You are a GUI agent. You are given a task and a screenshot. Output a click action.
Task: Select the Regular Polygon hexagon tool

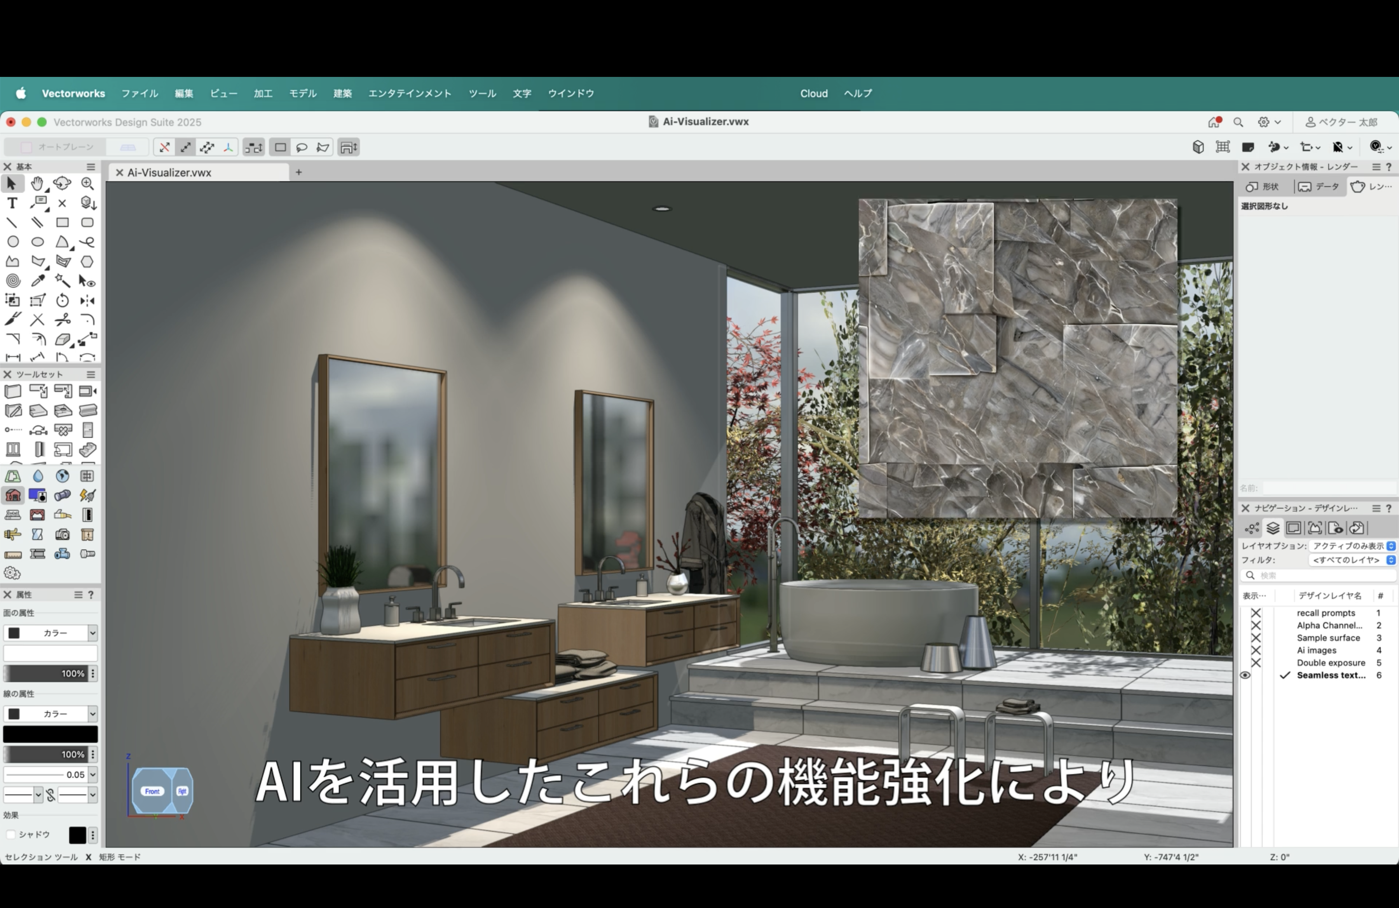pyautogui.click(x=87, y=261)
